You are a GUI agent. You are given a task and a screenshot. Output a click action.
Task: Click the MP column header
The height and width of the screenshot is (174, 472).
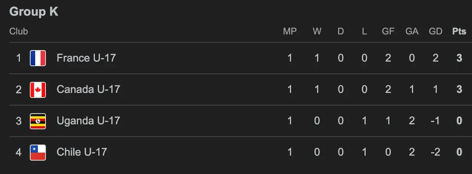pos(290,31)
